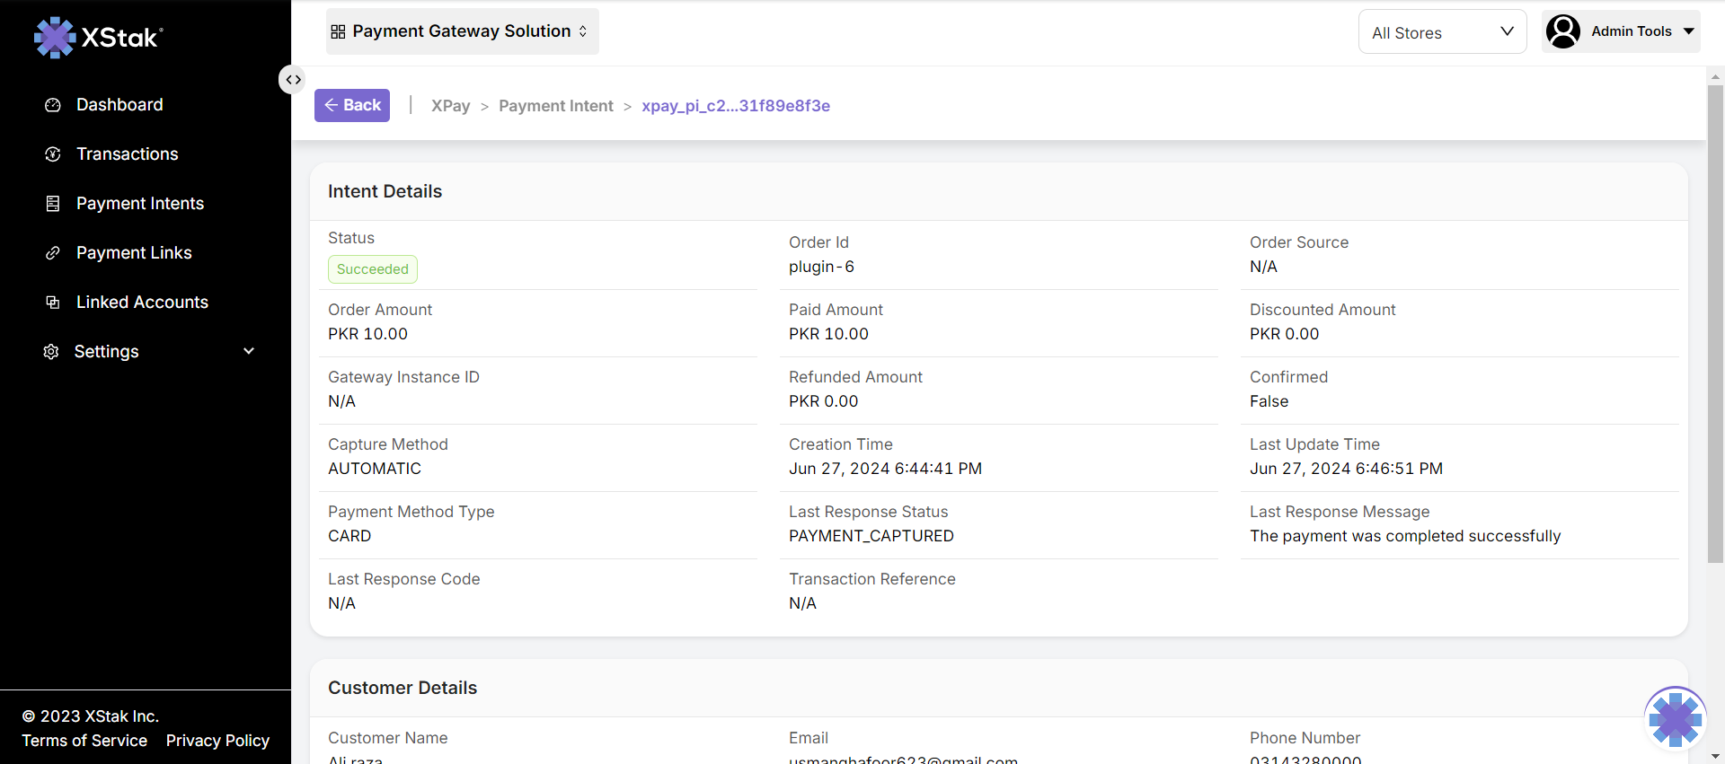Click the Linked Accounts icon
This screenshot has height=764, width=1725.
[x=53, y=303]
